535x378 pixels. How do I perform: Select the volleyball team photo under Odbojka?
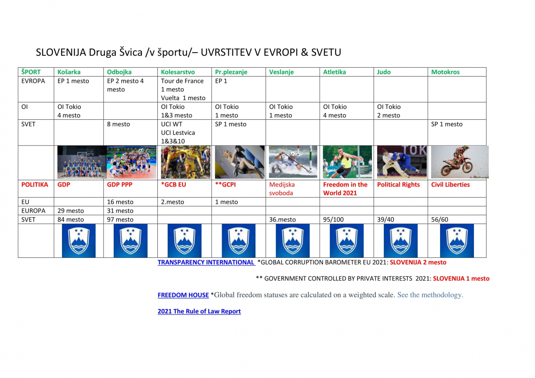click(132, 163)
